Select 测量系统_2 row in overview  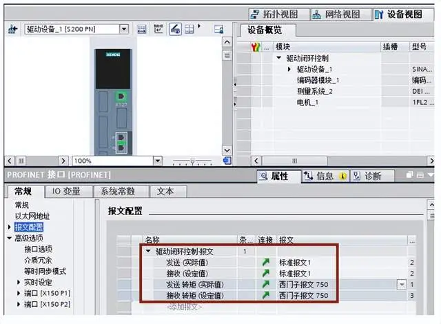(335, 91)
